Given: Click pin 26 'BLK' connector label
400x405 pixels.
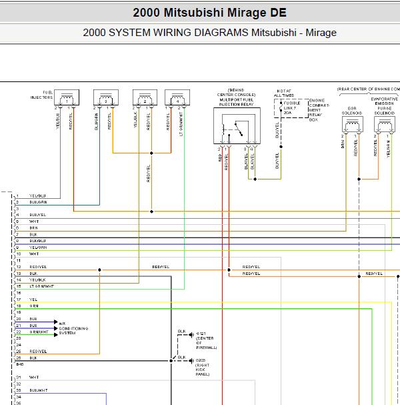Looking at the screenshot, I should pos(33,358).
